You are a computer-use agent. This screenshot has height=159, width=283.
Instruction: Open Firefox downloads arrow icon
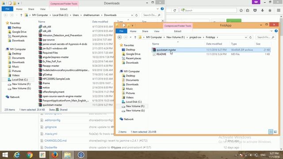tap(262, 11)
